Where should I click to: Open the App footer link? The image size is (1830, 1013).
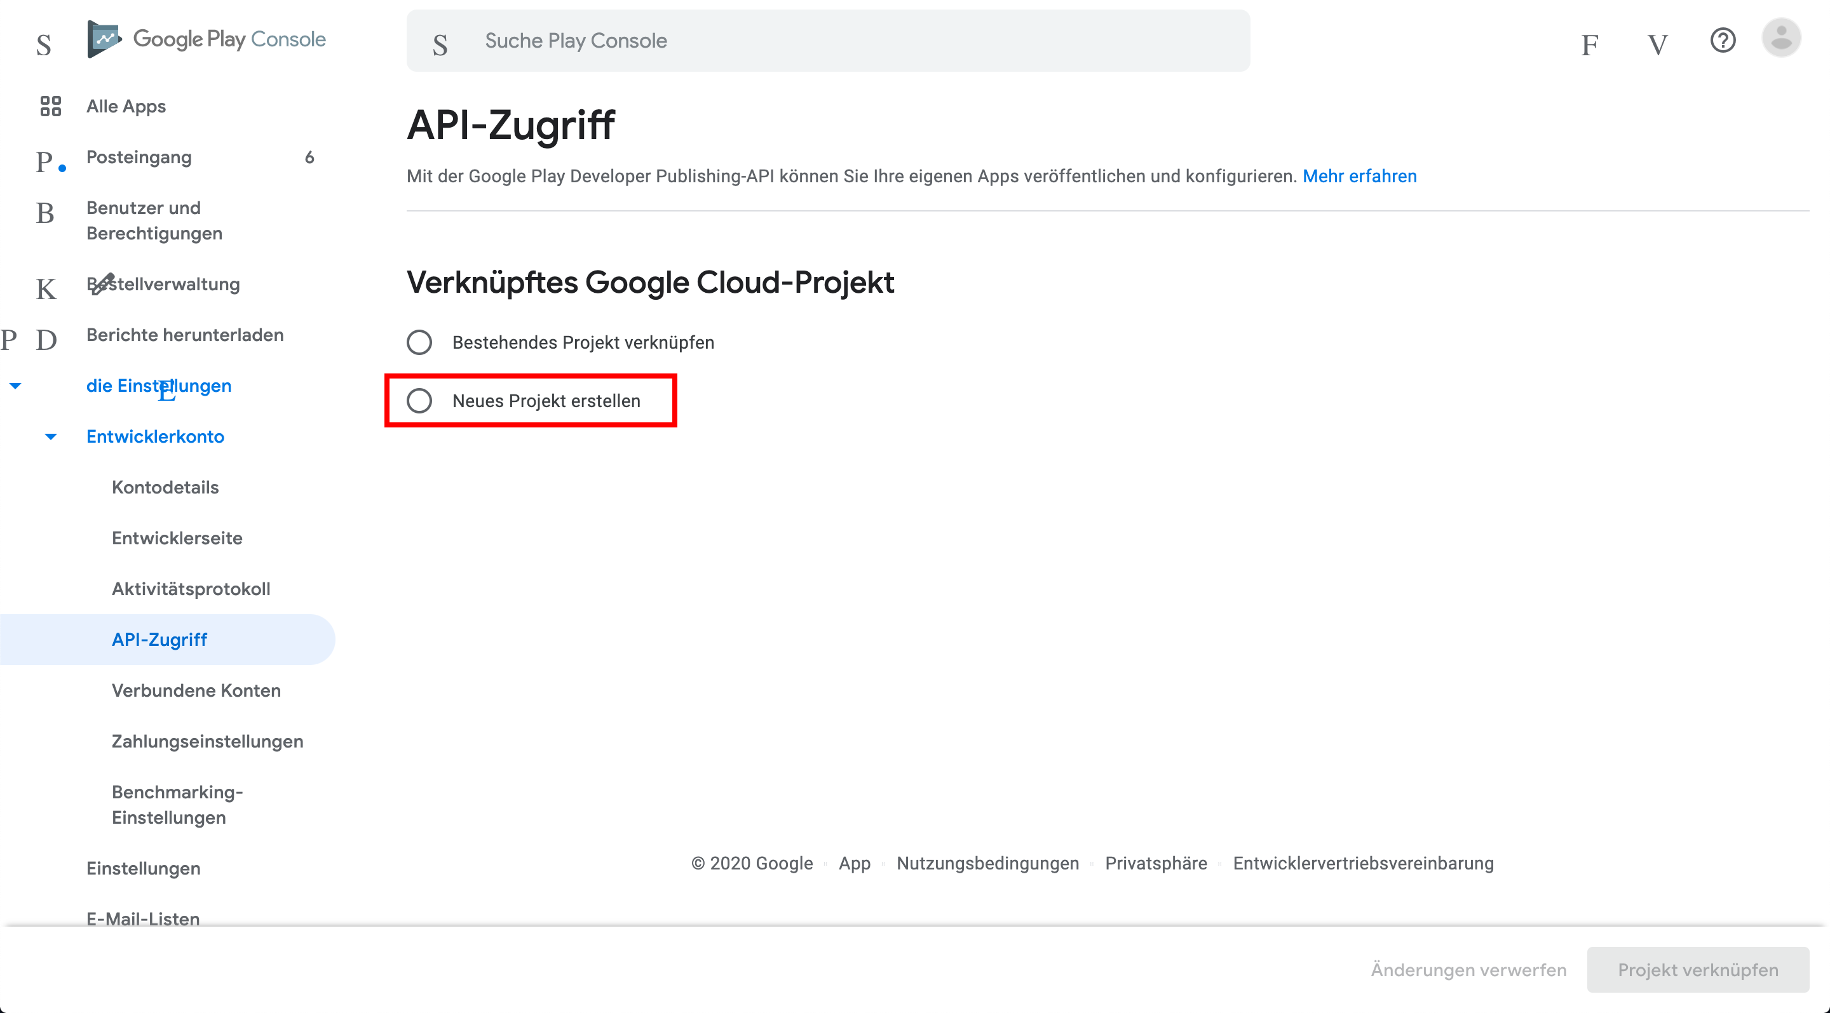point(854,864)
